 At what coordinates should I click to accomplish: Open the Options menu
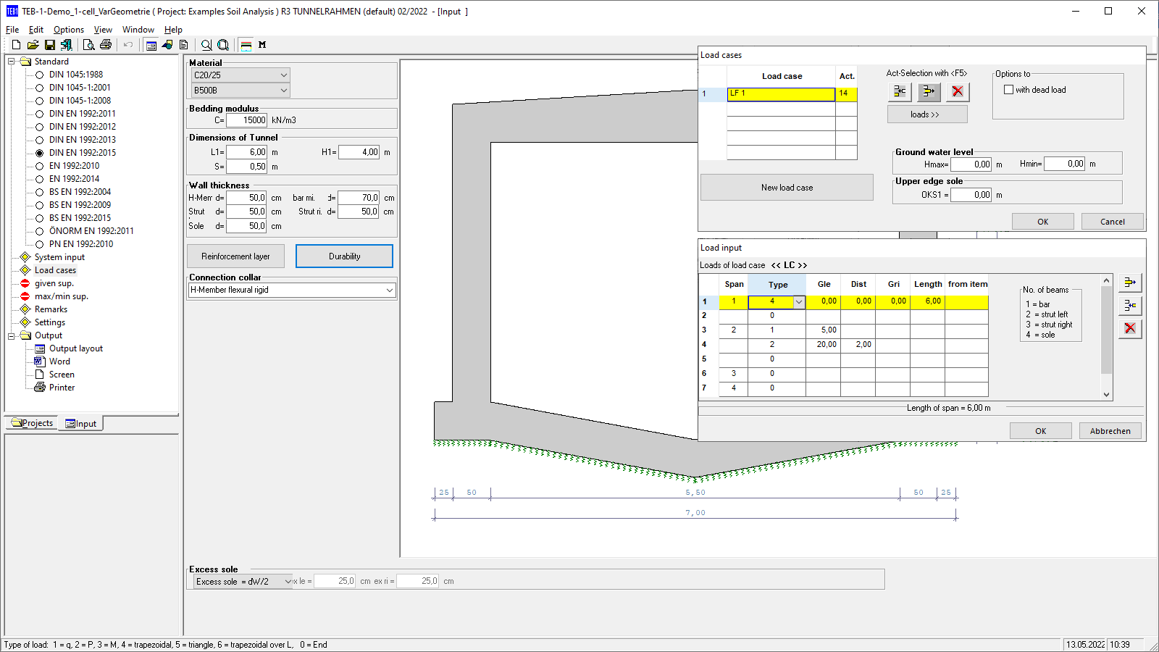tap(69, 30)
